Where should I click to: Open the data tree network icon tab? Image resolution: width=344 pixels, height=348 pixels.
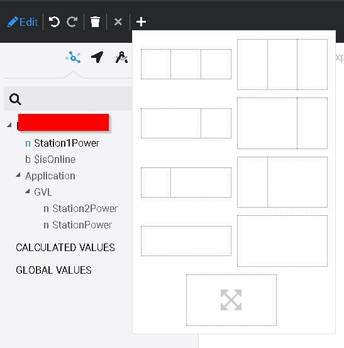pos(73,57)
